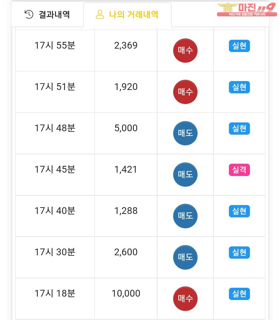Click red 매수 badge for 17시 55분
The height and width of the screenshot is (320, 280).
(185, 50)
